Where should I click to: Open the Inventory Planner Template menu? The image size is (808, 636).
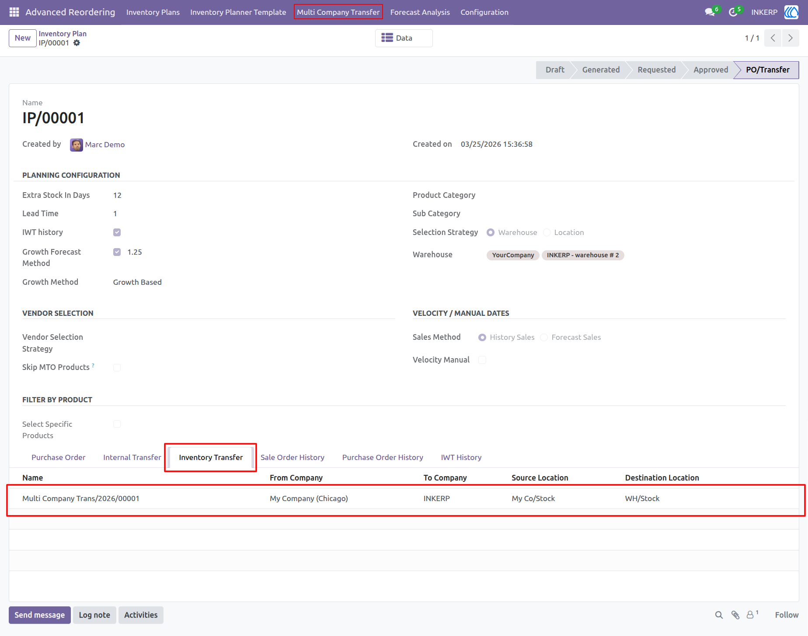point(238,12)
